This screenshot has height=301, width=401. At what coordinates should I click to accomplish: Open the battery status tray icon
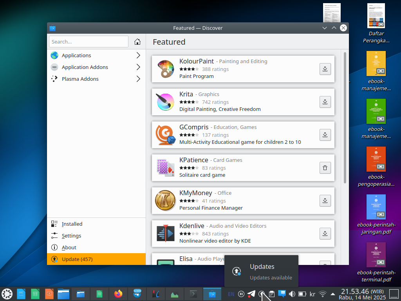click(x=302, y=294)
